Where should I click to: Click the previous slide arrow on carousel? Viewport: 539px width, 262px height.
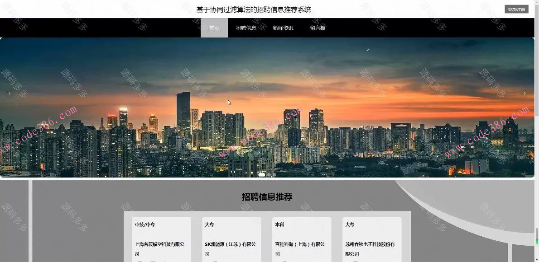tap(10, 93)
